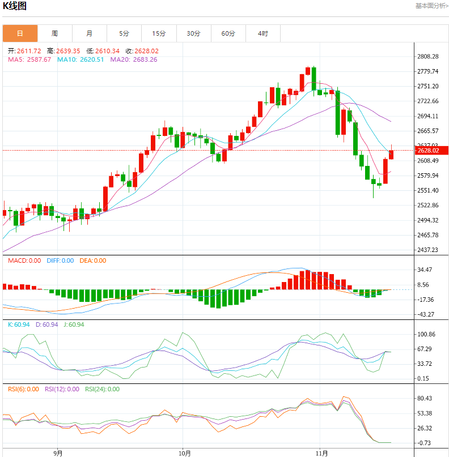Switch to the 4时 chart tab
449x457 pixels.
[262, 33]
